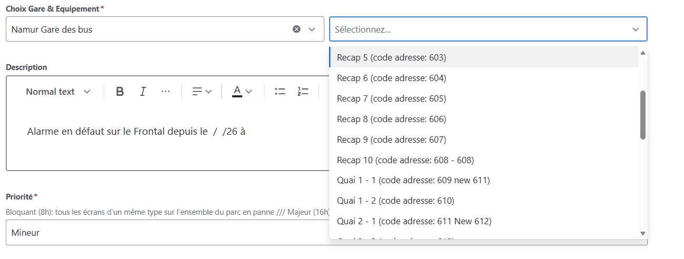Toggle bold formatting
This screenshot has height=259, width=684.
[120, 92]
